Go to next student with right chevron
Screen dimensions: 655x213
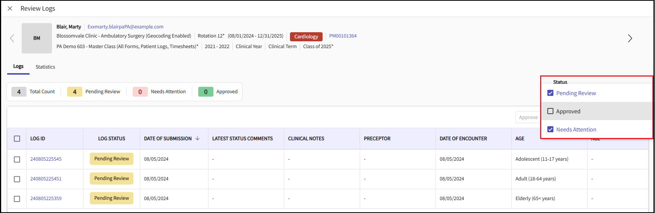[x=630, y=38]
